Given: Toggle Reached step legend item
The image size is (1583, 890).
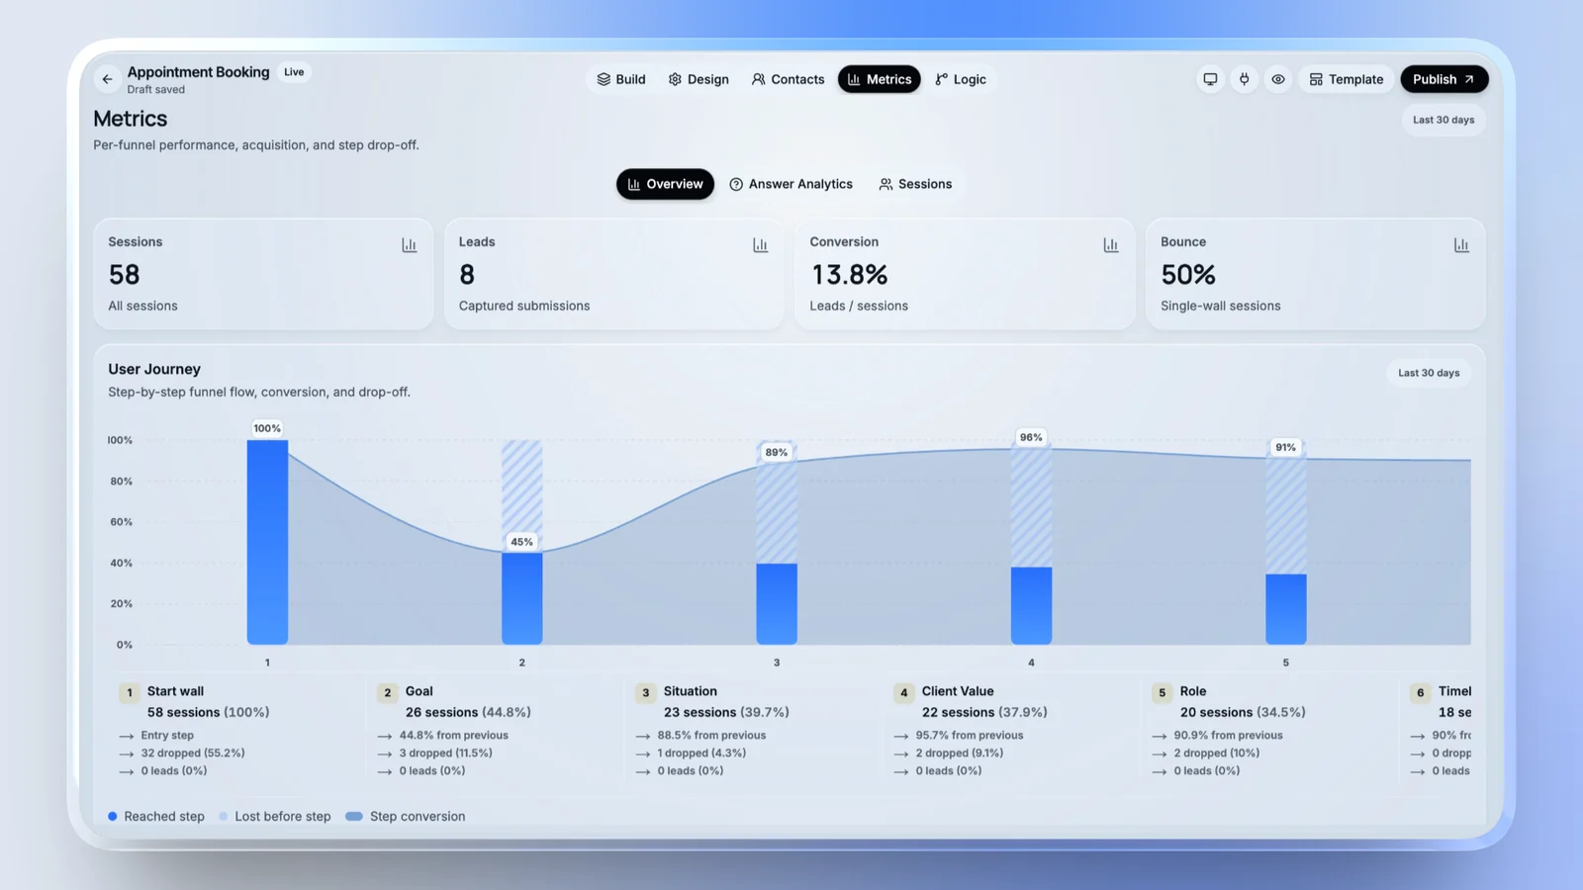Looking at the screenshot, I should pyautogui.click(x=156, y=816).
